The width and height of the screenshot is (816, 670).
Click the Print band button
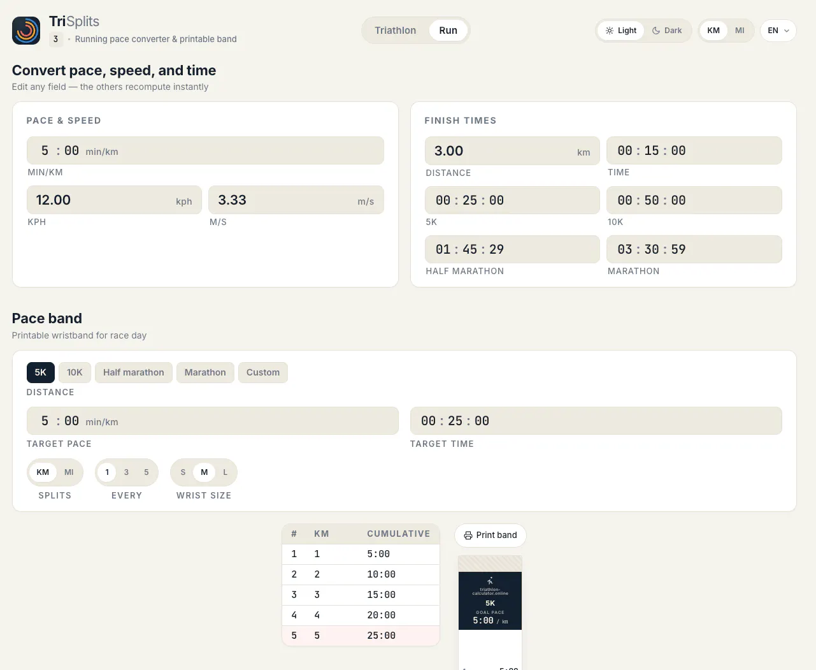(490, 535)
